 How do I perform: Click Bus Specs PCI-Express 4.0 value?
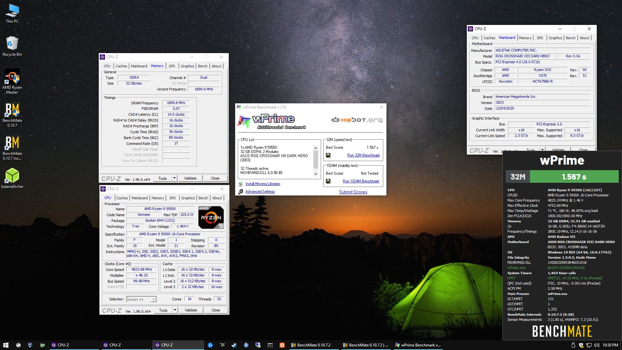point(542,62)
